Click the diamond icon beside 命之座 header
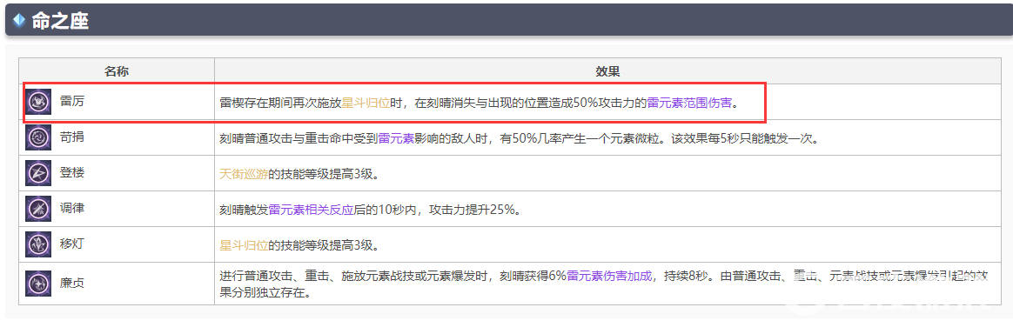The width and height of the screenshot is (1013, 334). (x=19, y=20)
